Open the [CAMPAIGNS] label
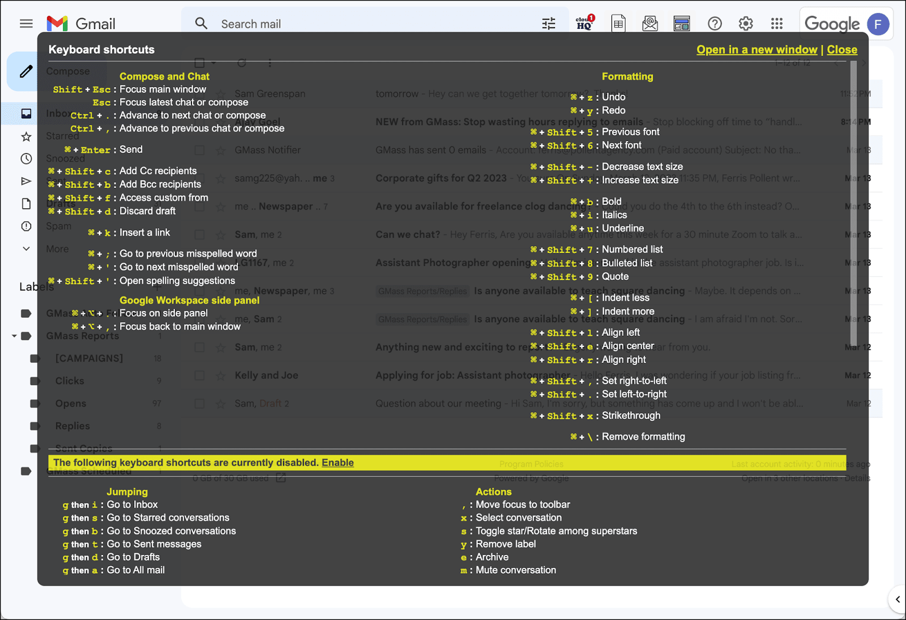 click(x=89, y=358)
